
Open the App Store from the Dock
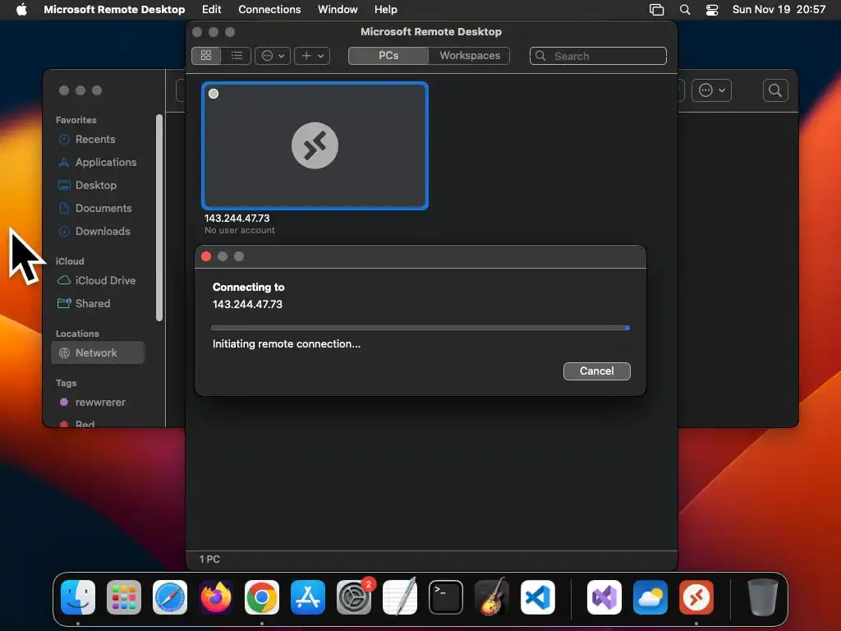(308, 597)
